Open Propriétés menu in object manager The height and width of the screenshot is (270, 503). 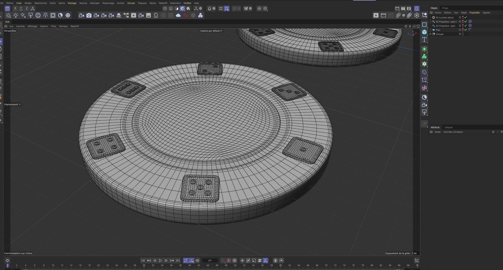(x=474, y=13)
